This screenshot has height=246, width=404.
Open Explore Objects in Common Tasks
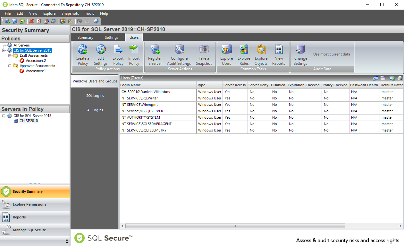pos(261,55)
